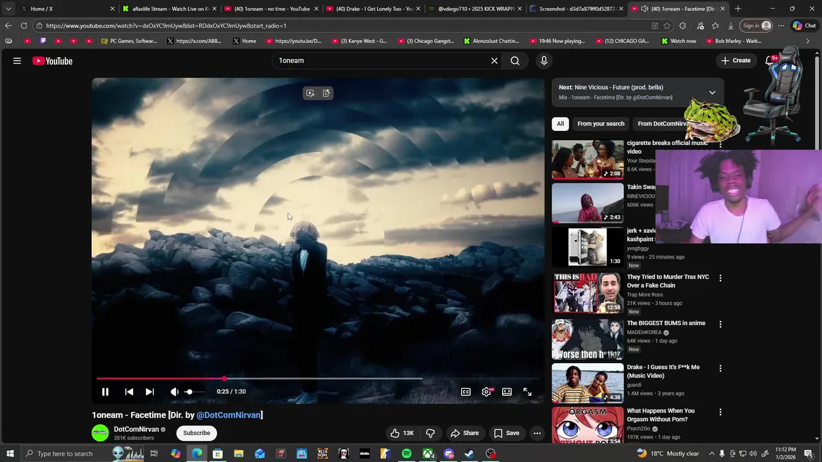Seek on the red video progress bar
822x462 pixels.
318,379
